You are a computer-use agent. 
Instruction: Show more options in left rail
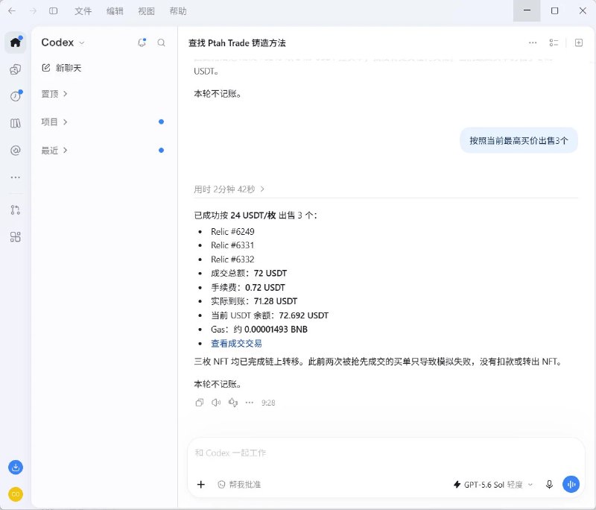(x=16, y=177)
